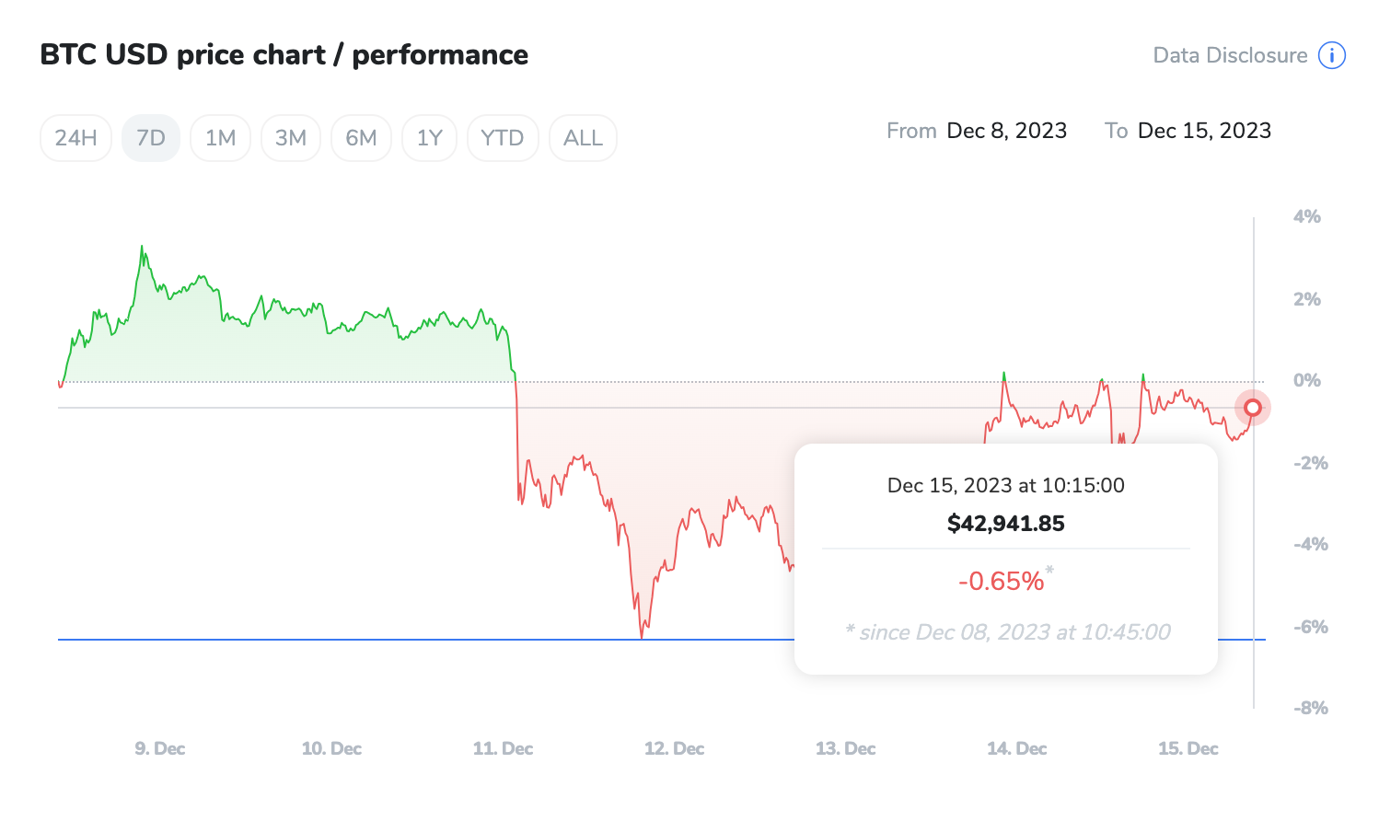Click the Data Disclosure link
Screen dimensions: 1379x821
coord(1229,55)
